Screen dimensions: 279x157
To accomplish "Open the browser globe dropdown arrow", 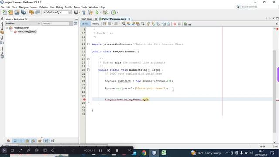I will tap(79, 13).
